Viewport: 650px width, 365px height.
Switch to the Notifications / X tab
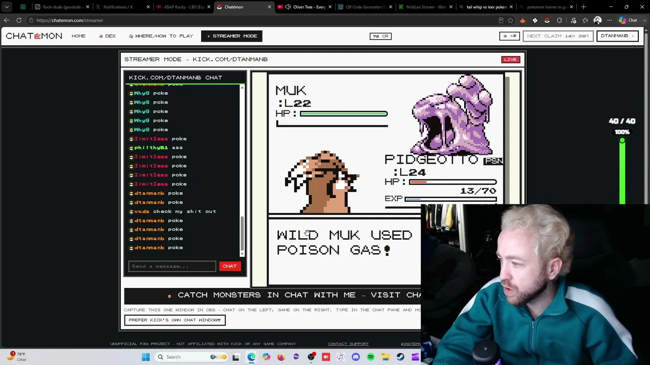122,7
